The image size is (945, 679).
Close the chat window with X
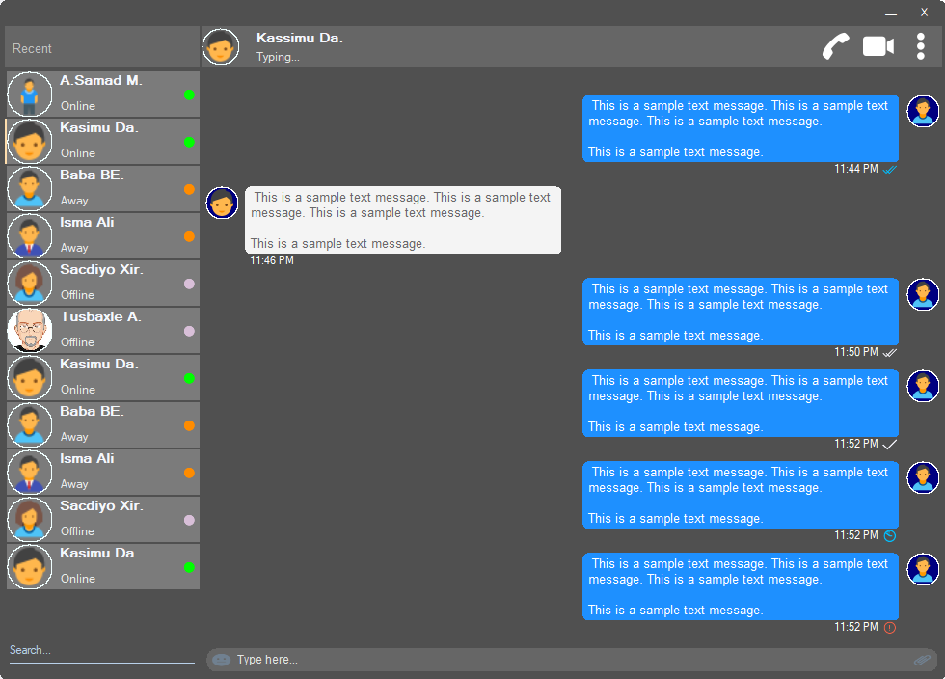click(x=924, y=13)
